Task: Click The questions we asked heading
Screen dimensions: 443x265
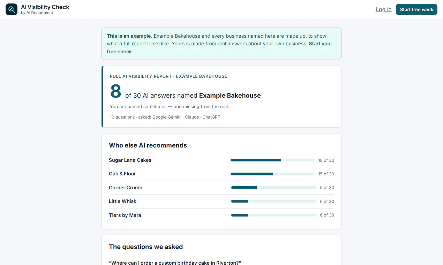Action: click(x=146, y=247)
